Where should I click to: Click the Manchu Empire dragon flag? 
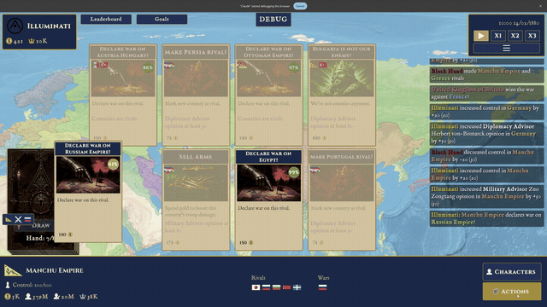click(13, 270)
